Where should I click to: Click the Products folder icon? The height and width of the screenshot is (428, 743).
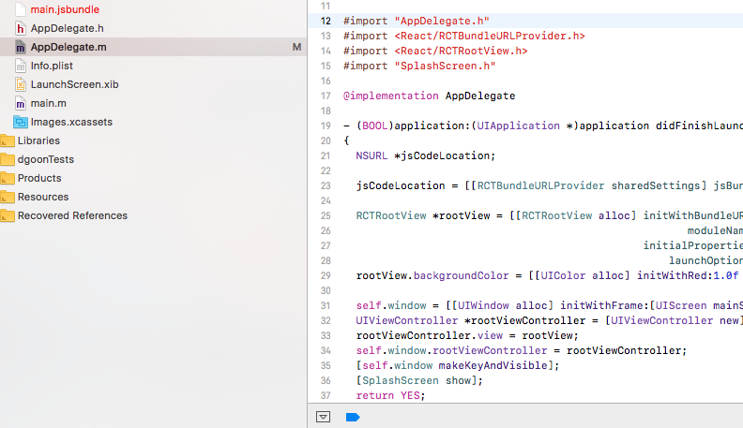8,178
